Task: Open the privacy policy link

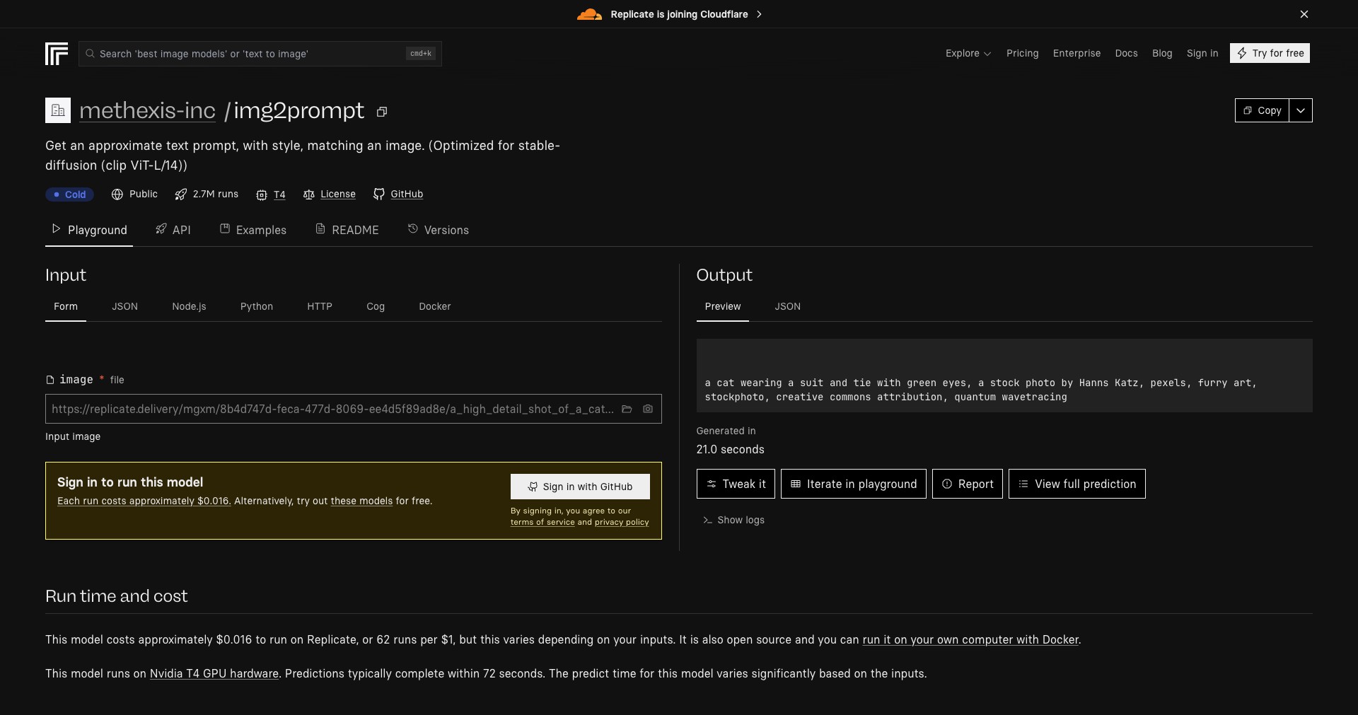Action: 622,522
